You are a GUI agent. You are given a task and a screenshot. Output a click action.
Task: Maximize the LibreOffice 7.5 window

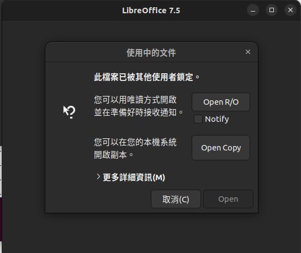272,10
